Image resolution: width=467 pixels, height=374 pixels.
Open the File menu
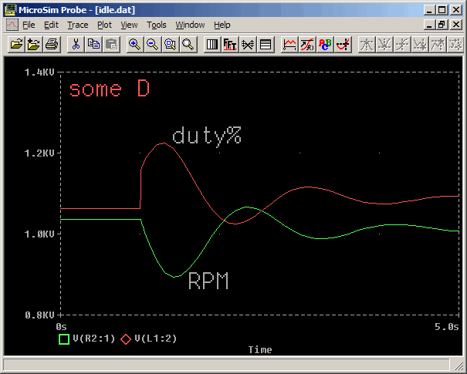(29, 25)
